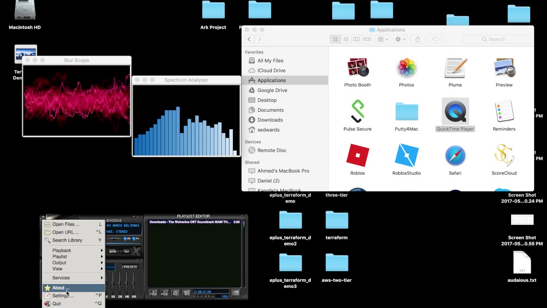Select the audaious.txt desktop file
Viewport: 547px width, 308px height.
522,262
